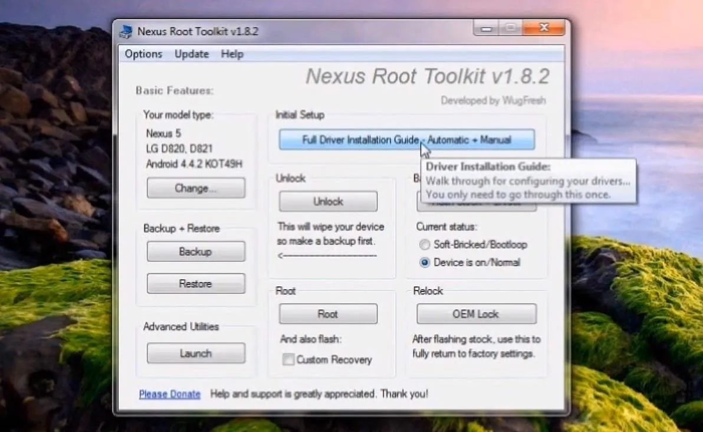Open the Options menu
The image size is (703, 432).
[x=143, y=54]
